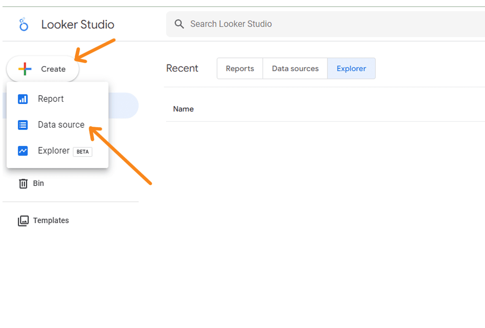Select Data source in the Create menu
Image resolution: width=485 pixels, height=328 pixels.
(x=57, y=125)
